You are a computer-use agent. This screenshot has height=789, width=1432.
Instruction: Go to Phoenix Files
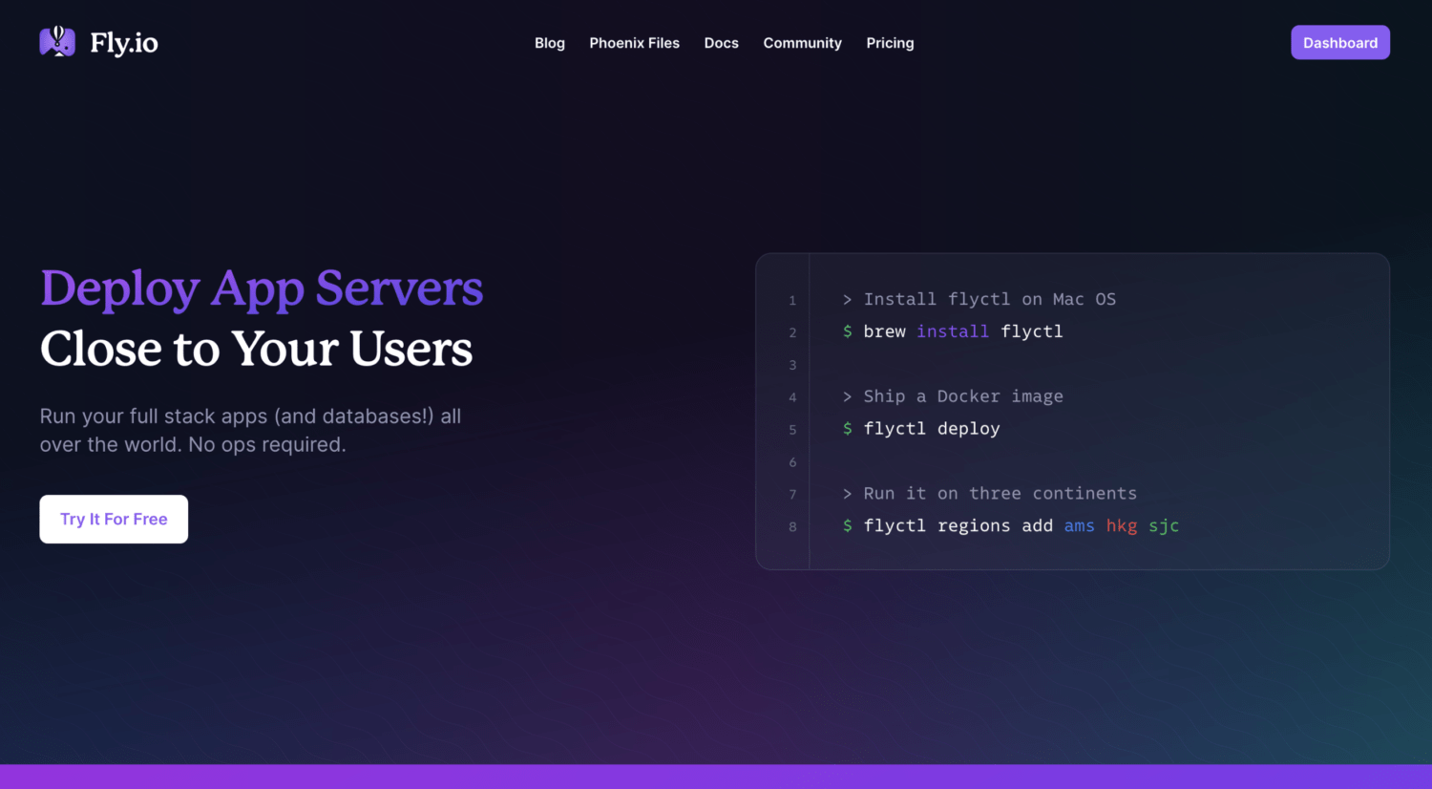point(634,43)
